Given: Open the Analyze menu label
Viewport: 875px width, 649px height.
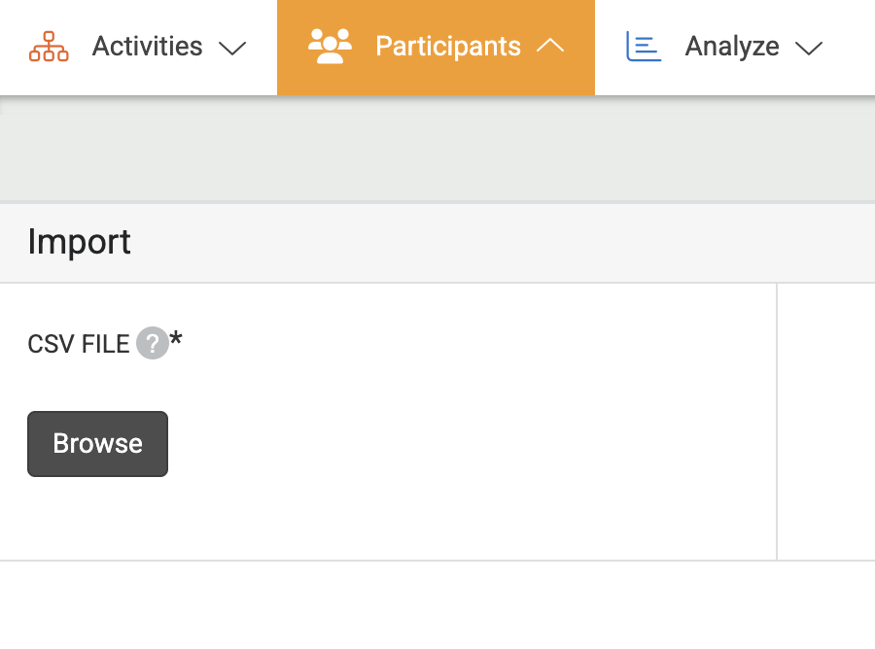Looking at the screenshot, I should point(731,47).
